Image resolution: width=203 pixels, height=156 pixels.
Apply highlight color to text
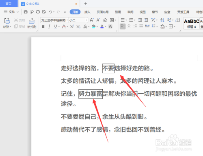pos(93,26)
